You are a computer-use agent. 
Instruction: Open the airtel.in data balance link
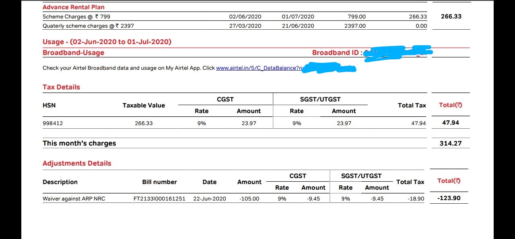[258, 68]
